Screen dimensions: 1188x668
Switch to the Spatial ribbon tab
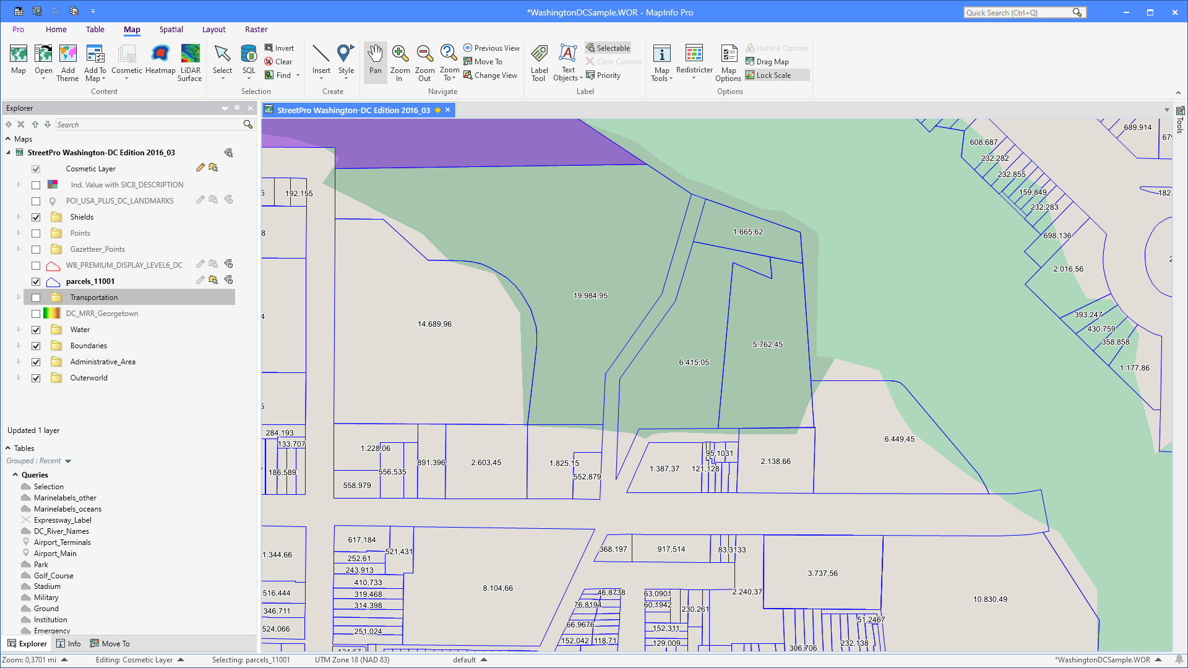coord(171,29)
